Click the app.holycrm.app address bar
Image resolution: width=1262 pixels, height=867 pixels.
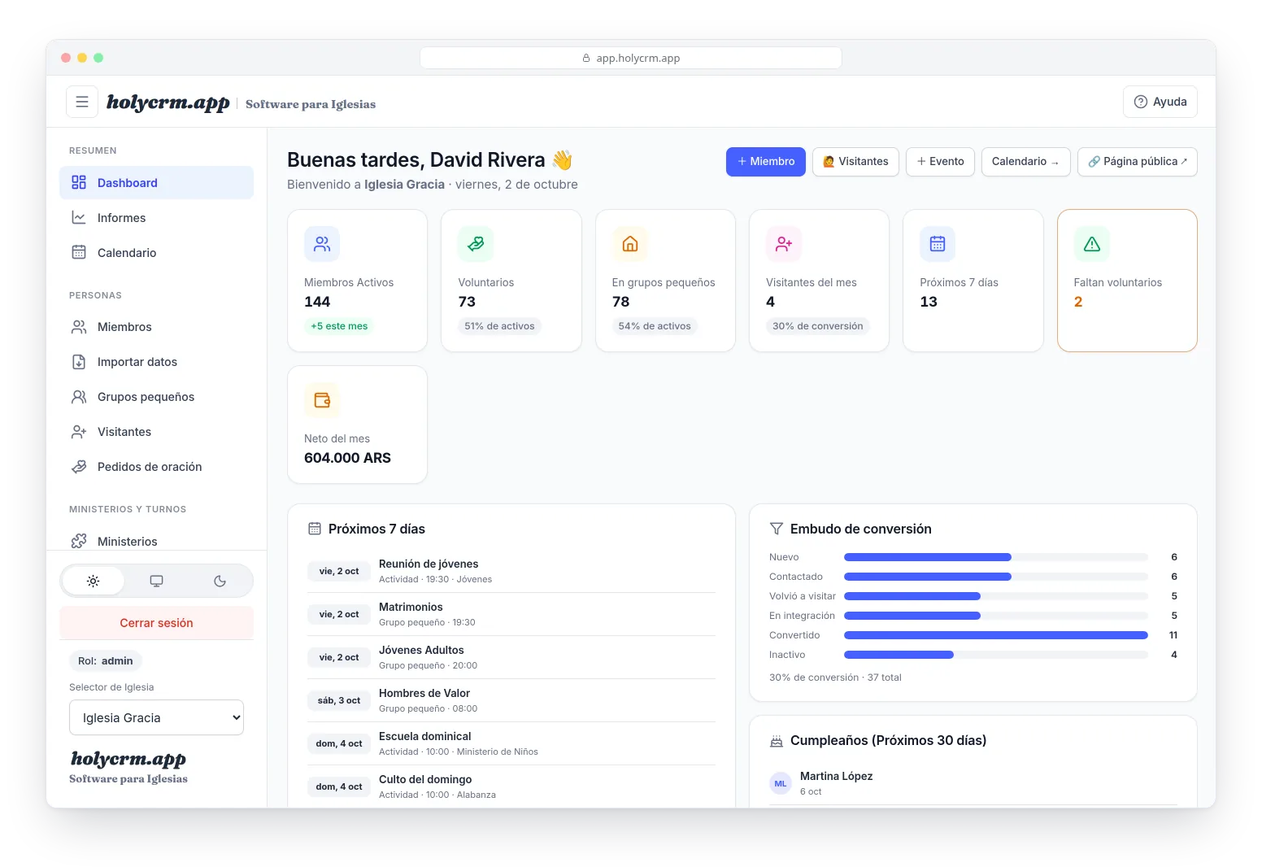click(x=631, y=58)
